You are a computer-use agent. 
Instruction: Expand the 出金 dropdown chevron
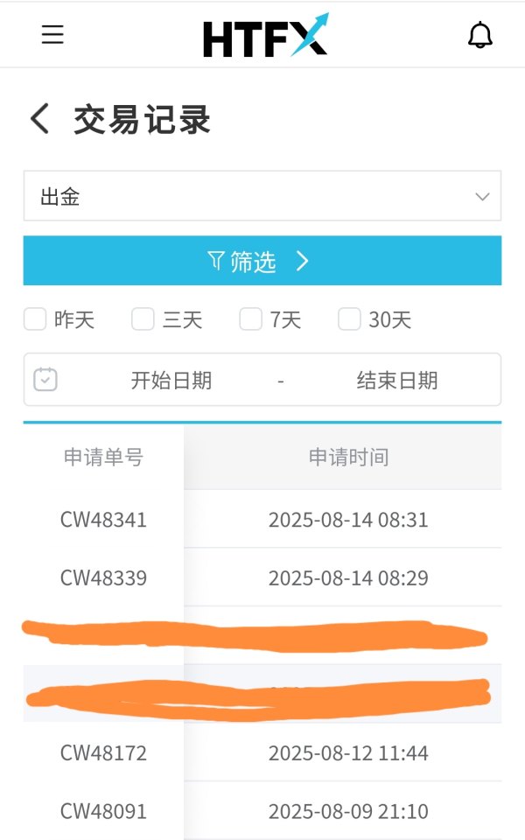click(482, 197)
